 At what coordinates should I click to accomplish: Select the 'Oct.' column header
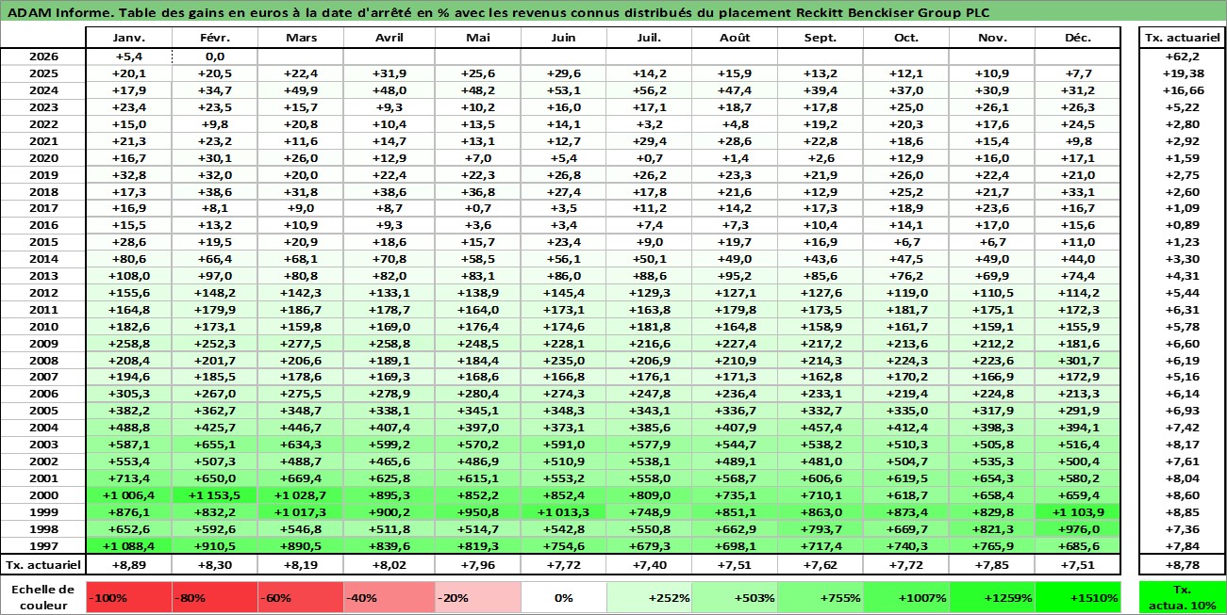point(905,38)
